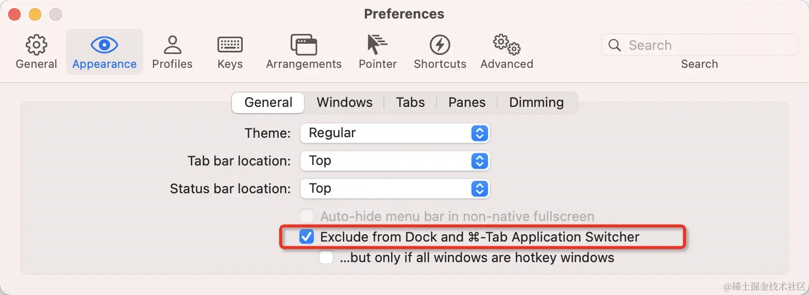Screen dimensions: 809x295
Task: Select the General appearance sub-tab
Action: pyautogui.click(x=268, y=102)
